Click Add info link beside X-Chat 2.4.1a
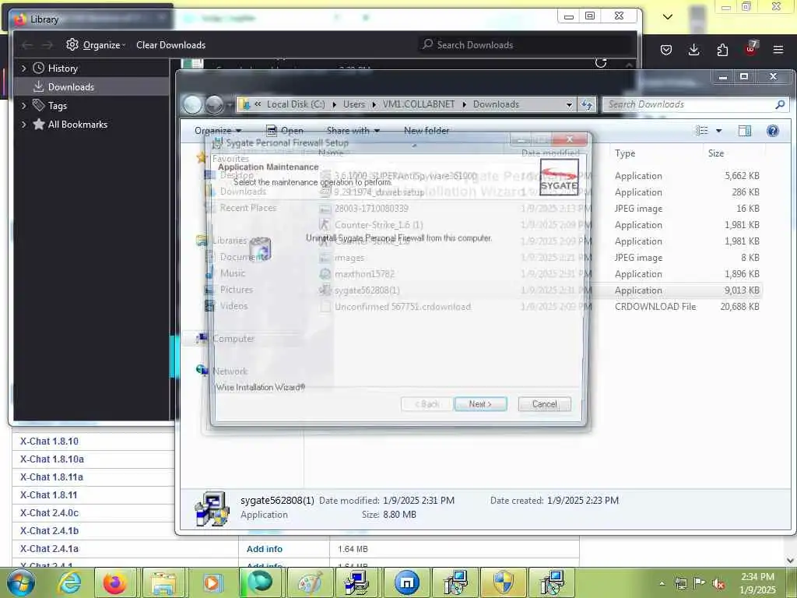 tap(265, 549)
